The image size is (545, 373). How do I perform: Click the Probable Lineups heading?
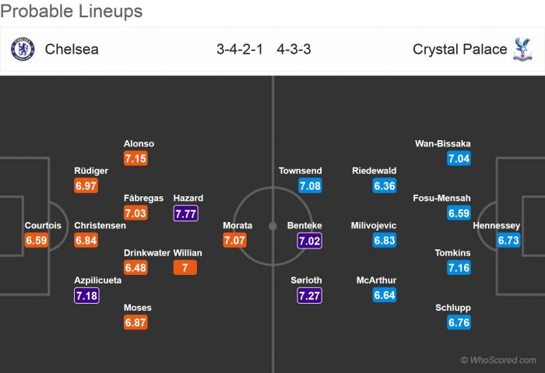click(x=72, y=11)
